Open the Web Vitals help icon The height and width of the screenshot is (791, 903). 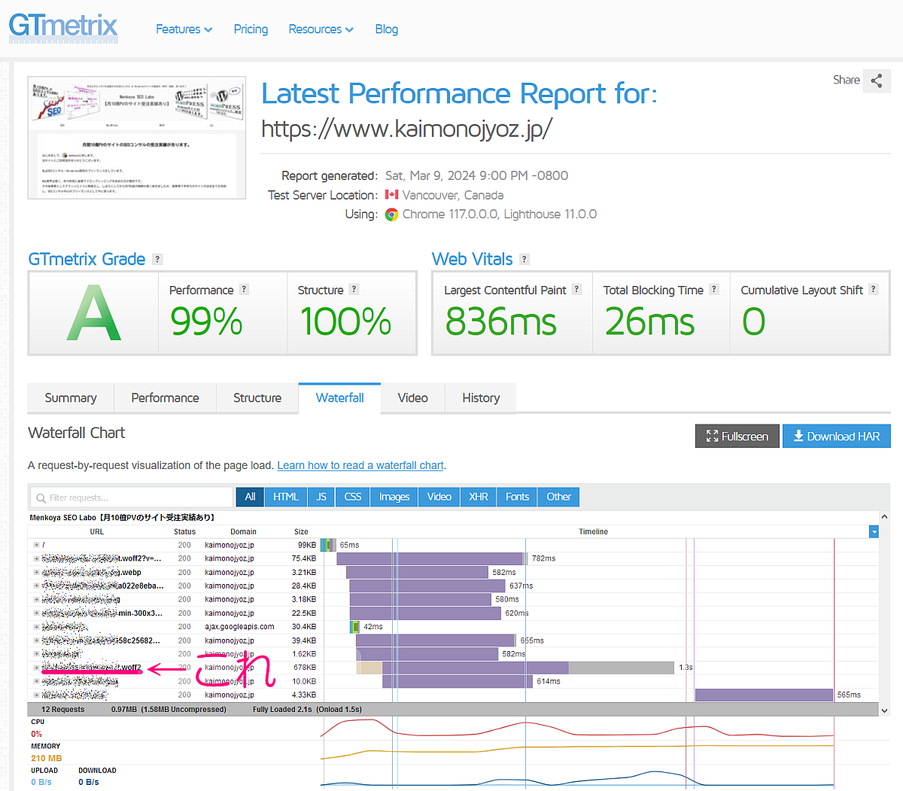[x=524, y=259]
